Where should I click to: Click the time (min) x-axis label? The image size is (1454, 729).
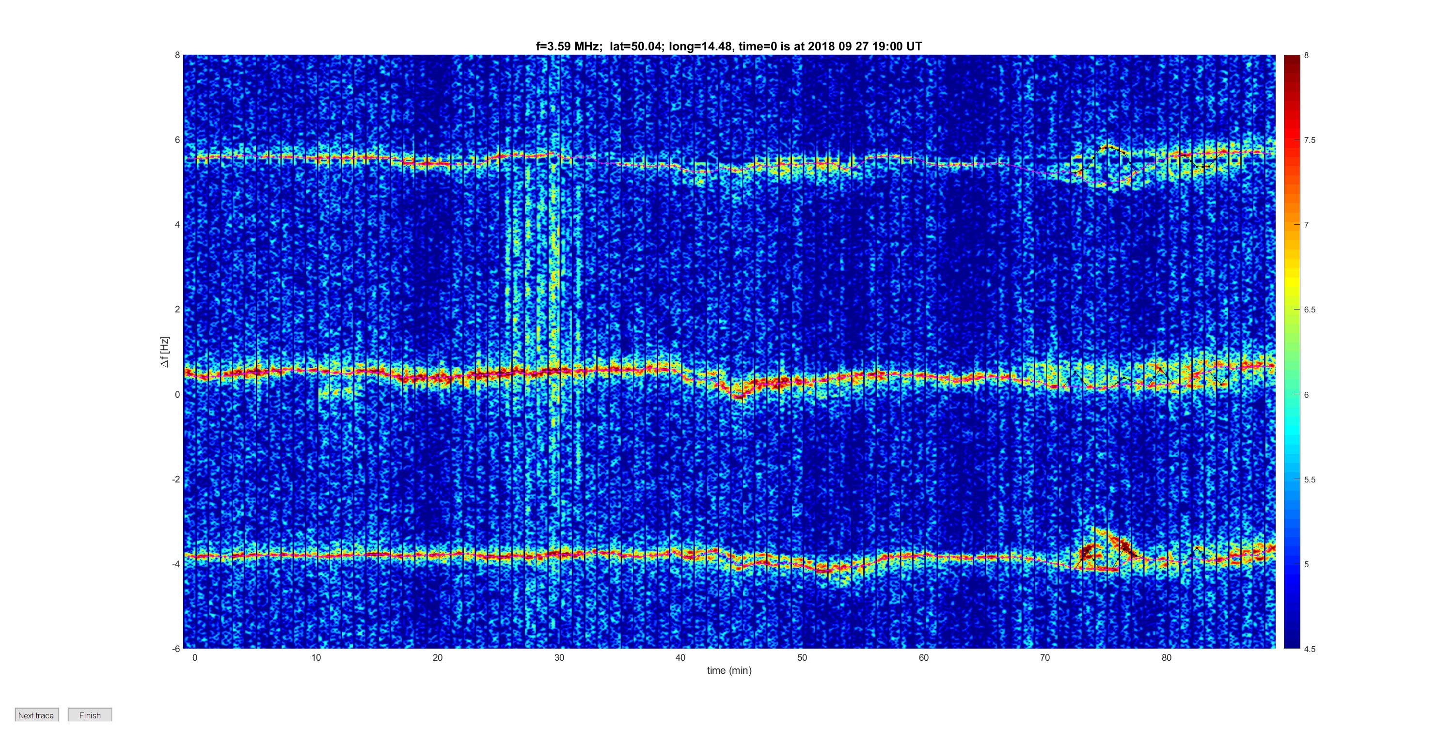(x=729, y=670)
